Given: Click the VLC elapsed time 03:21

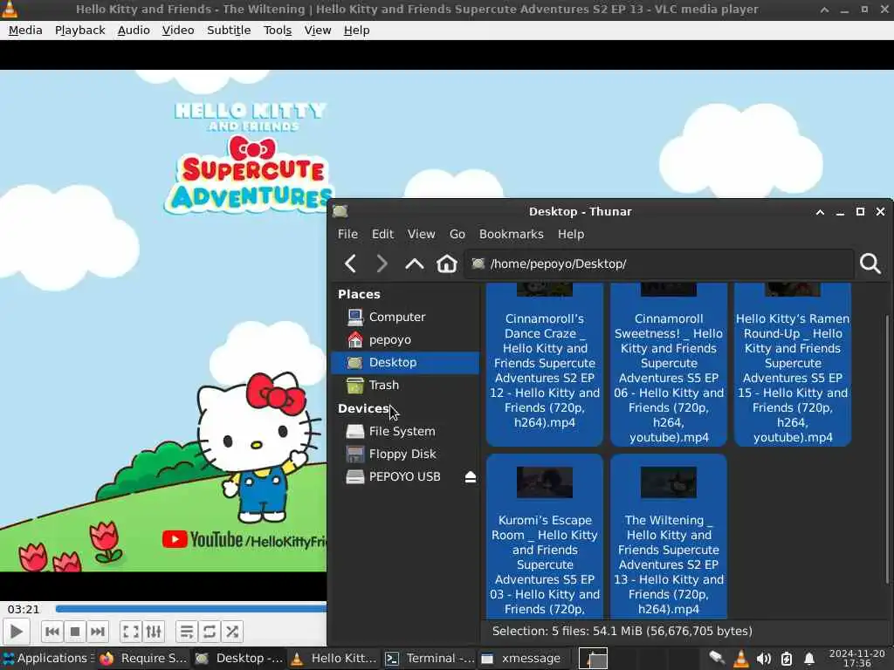Looking at the screenshot, I should [x=24, y=609].
